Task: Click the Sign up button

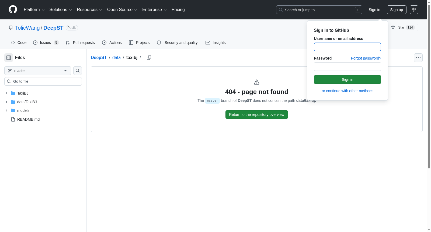Action: pyautogui.click(x=397, y=10)
